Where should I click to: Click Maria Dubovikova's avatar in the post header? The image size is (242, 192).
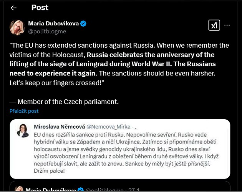(17, 27)
